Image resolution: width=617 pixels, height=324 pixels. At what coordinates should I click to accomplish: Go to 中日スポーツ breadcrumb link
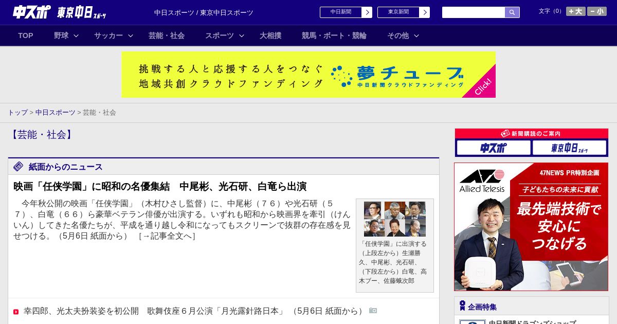pos(55,112)
